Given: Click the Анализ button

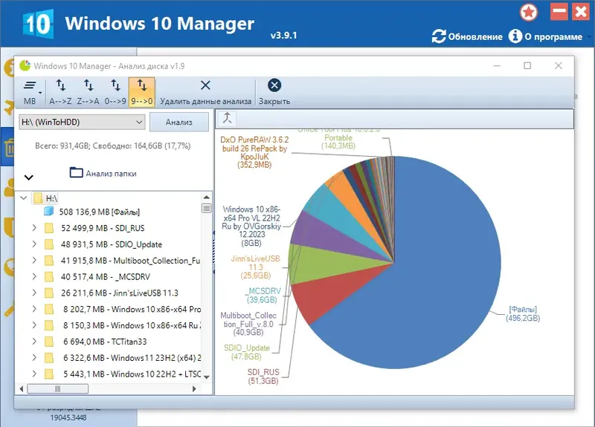Looking at the screenshot, I should point(179,122).
